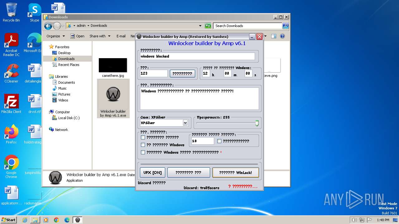399x224 pixels.
Task: Click the Search Downloads box
Action: point(248,26)
